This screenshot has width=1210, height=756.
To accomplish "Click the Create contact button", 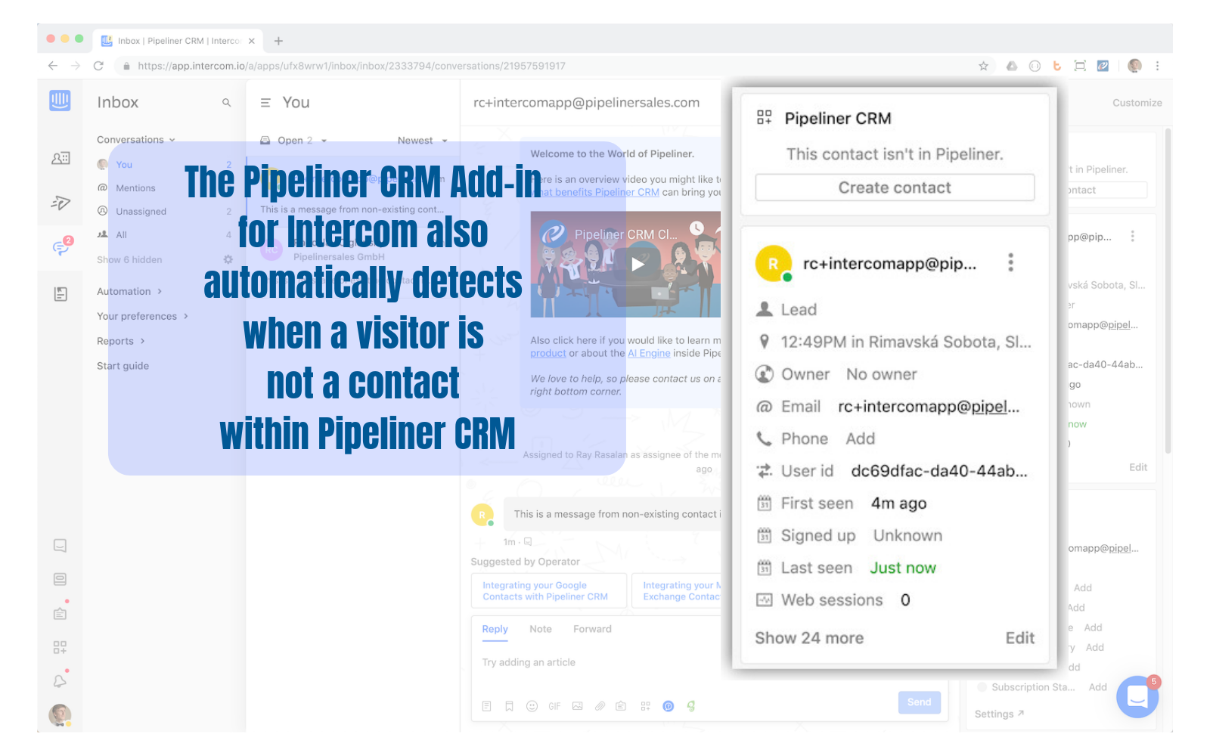I will [895, 187].
